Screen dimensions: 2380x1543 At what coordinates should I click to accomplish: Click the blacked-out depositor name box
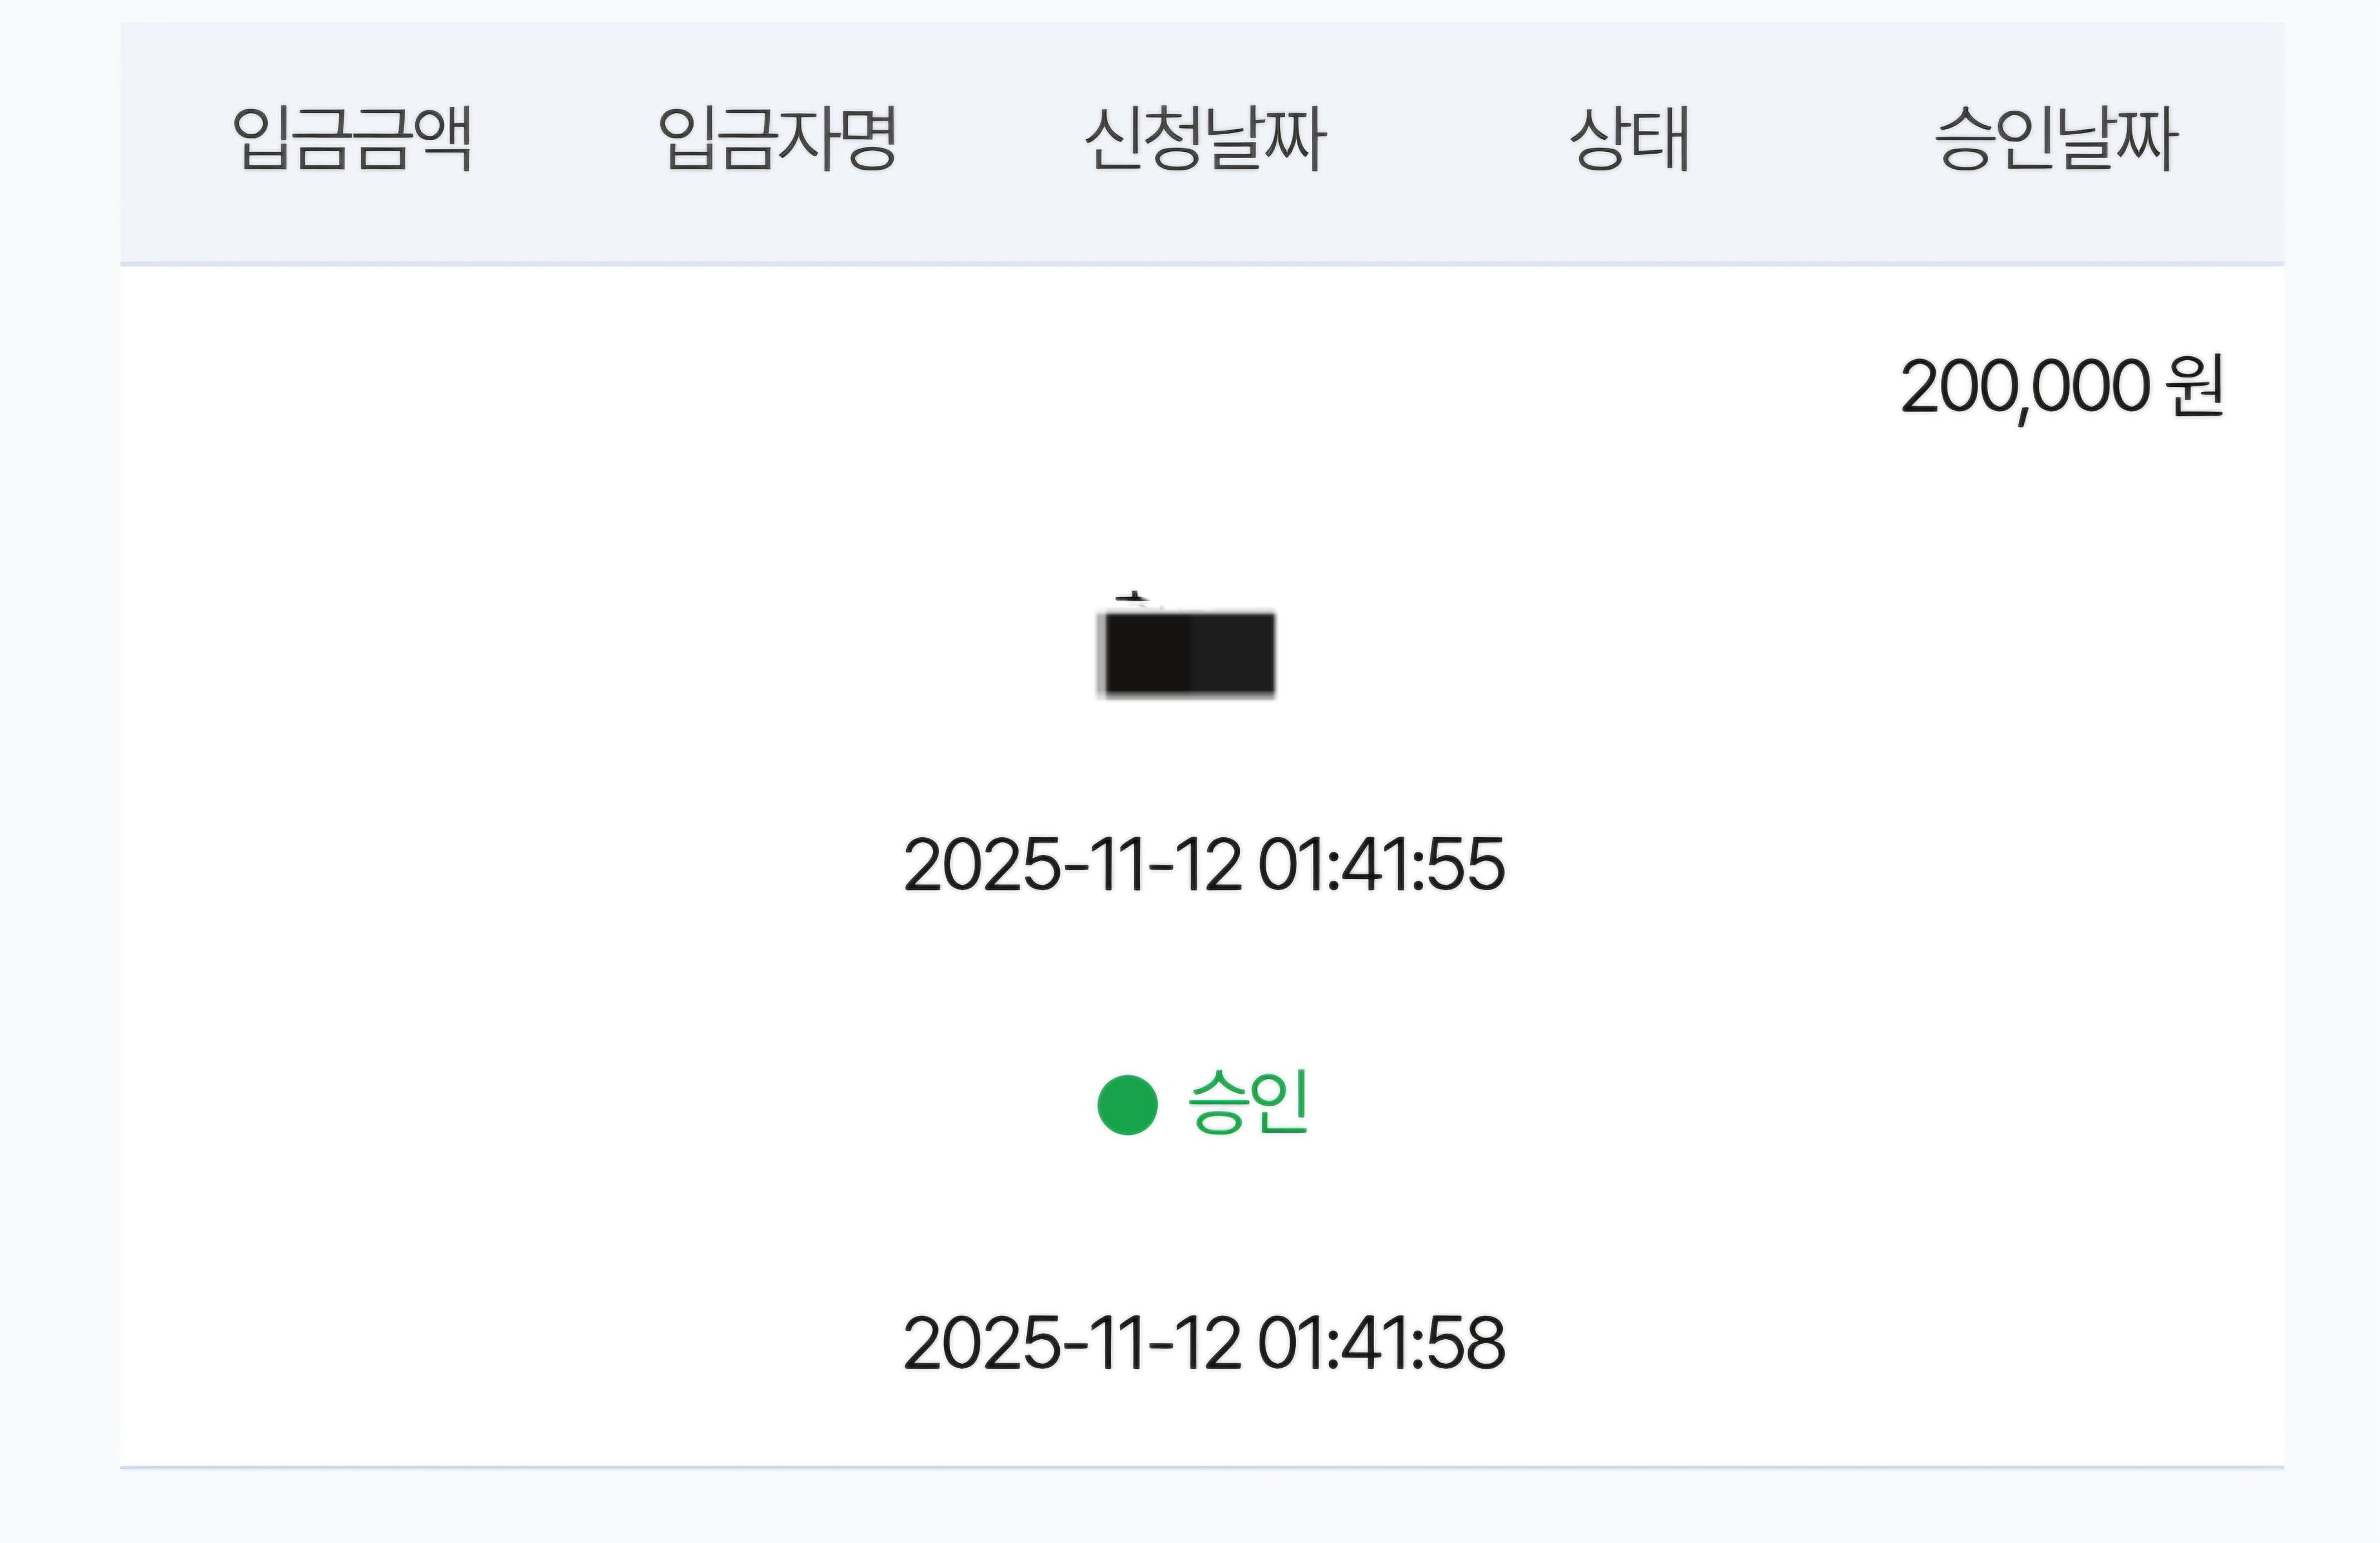(x=1187, y=654)
